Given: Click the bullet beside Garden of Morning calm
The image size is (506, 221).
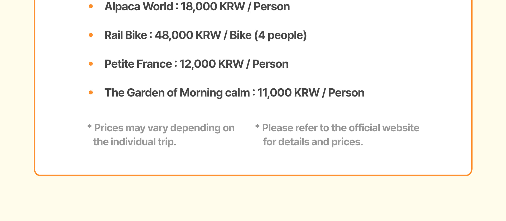Looking at the screenshot, I should (91, 92).
